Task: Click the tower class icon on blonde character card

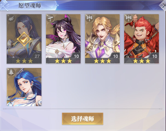Action: 89,18
